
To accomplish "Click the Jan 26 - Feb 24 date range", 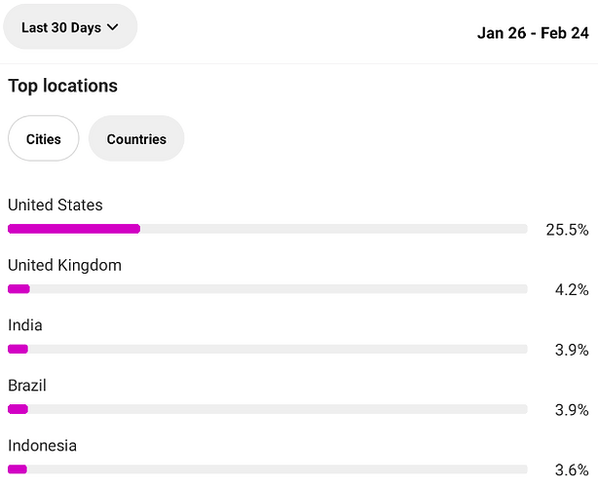I will [533, 33].
